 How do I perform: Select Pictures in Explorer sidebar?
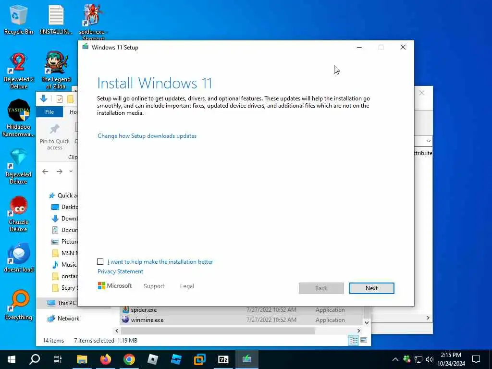64,242
